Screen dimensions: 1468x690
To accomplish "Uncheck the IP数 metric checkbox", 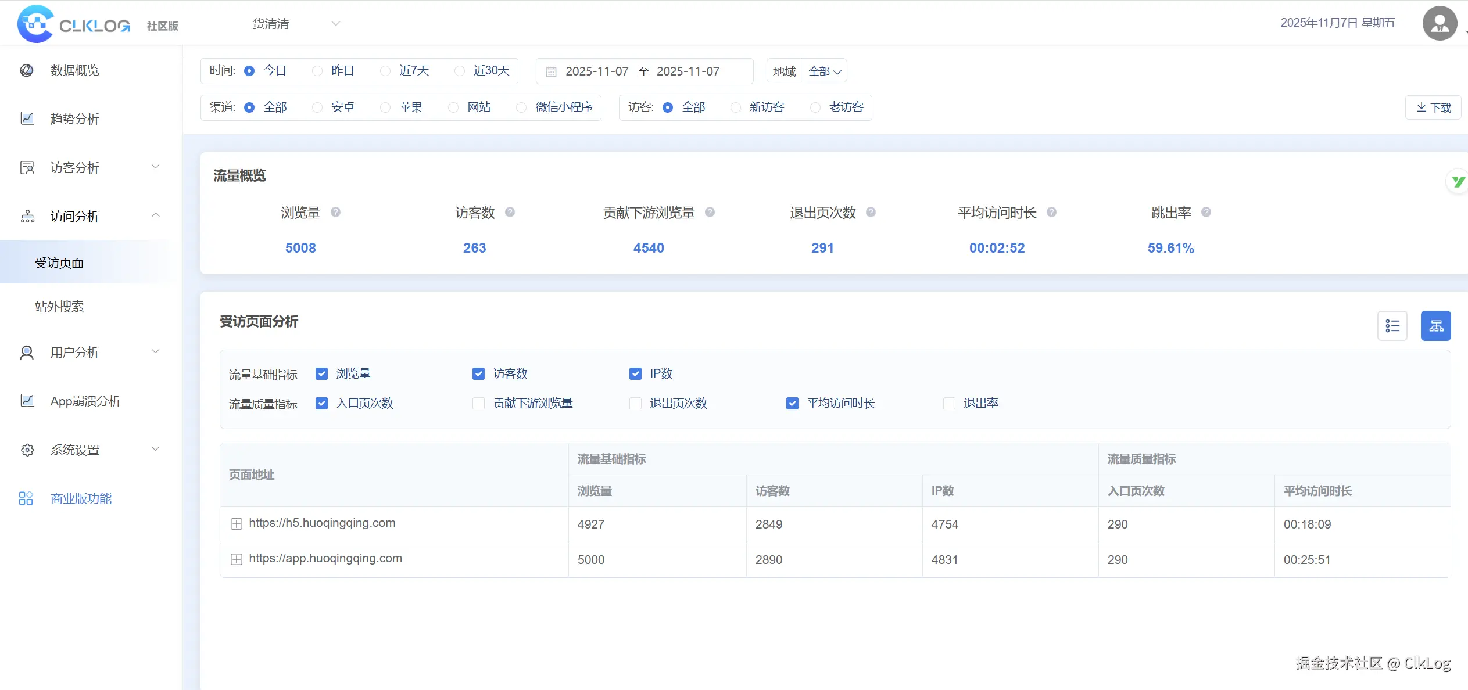I will tap(635, 373).
